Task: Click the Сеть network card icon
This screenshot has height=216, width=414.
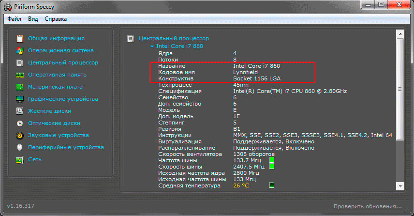Action: pyautogui.click(x=20, y=159)
